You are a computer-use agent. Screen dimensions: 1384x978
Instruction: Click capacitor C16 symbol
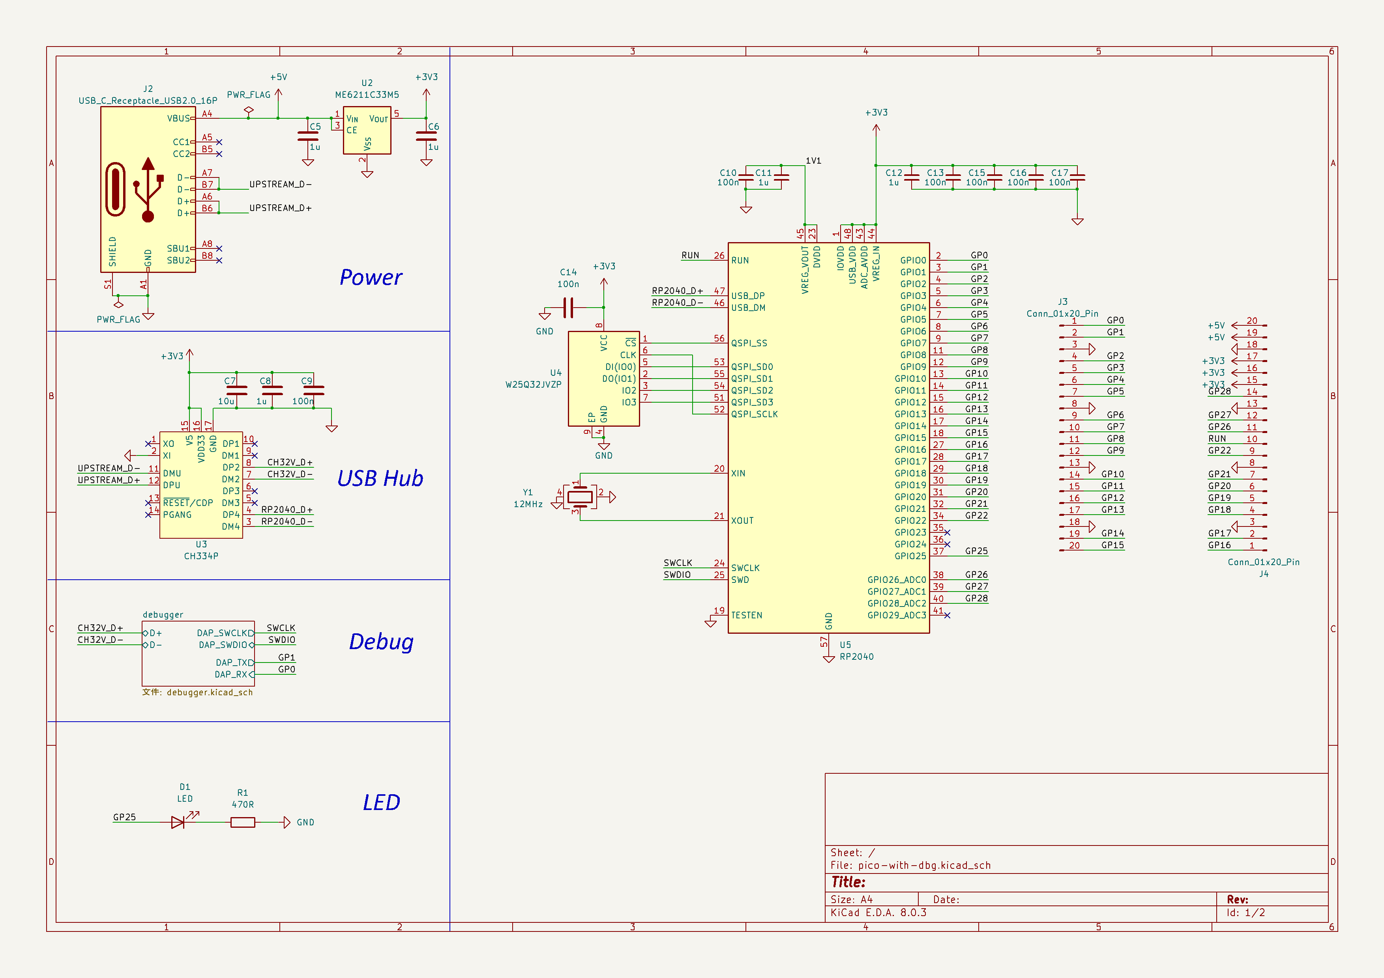click(x=1036, y=177)
